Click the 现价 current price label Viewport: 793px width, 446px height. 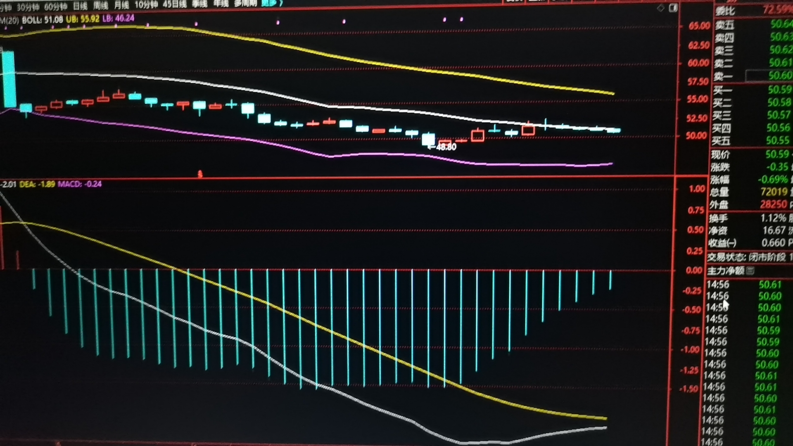pyautogui.click(x=720, y=155)
